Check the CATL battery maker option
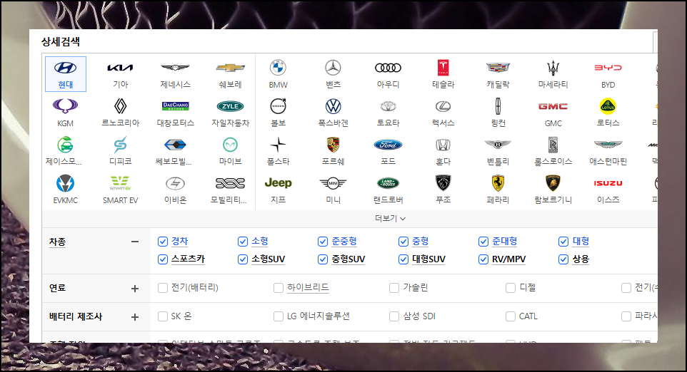Image resolution: width=687 pixels, height=372 pixels. tap(511, 316)
